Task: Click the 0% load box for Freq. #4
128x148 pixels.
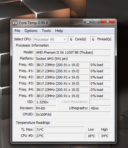Action: click(100, 90)
